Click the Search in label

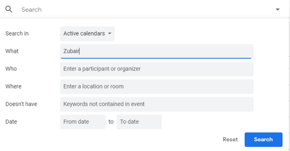click(17, 33)
